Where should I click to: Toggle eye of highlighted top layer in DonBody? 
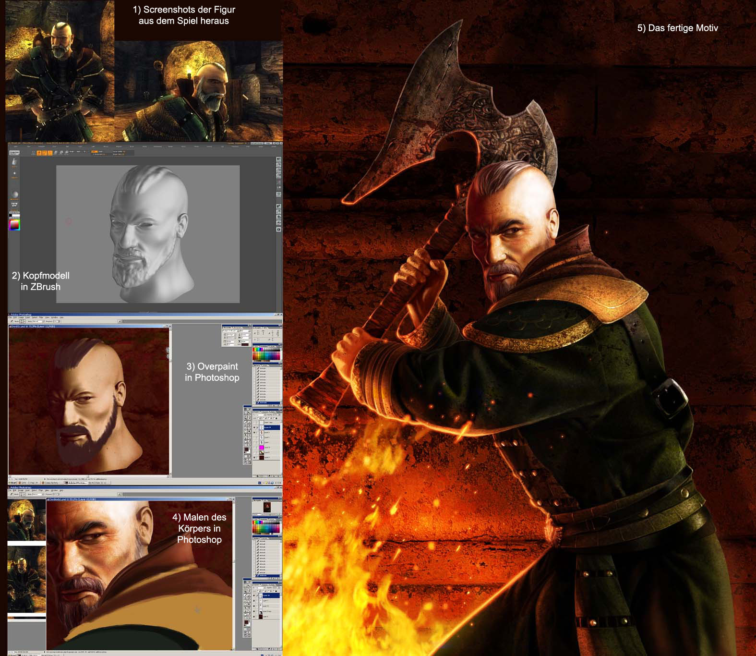point(254,595)
